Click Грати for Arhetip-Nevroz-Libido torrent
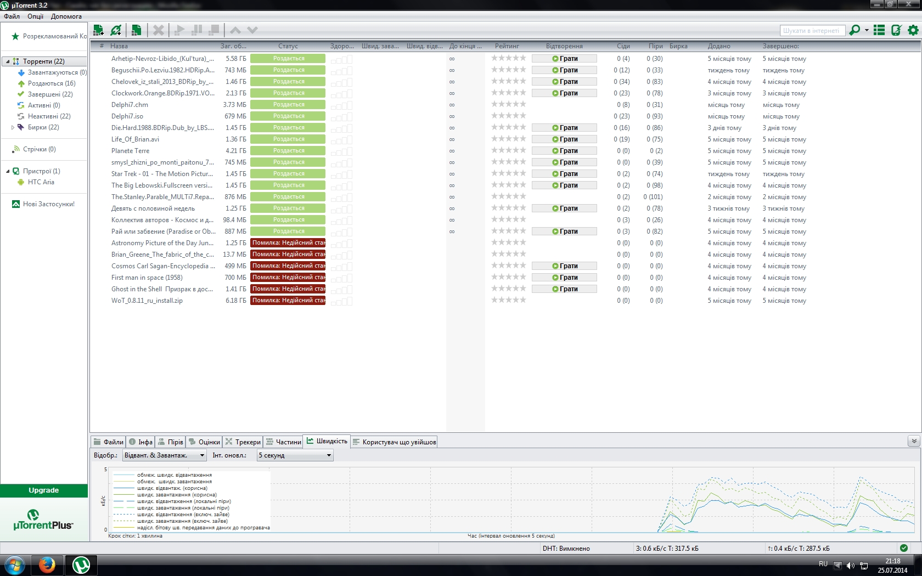 564,59
